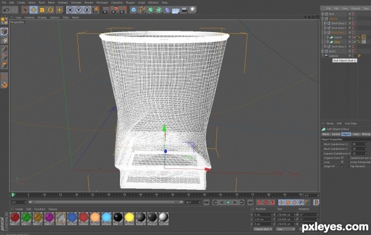Viewport: 371px width, 235px height.
Task: Select the Liquid loft object
Action: 338,37
